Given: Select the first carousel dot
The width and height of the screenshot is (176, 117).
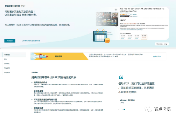Looking at the screenshot, I should [119, 109].
